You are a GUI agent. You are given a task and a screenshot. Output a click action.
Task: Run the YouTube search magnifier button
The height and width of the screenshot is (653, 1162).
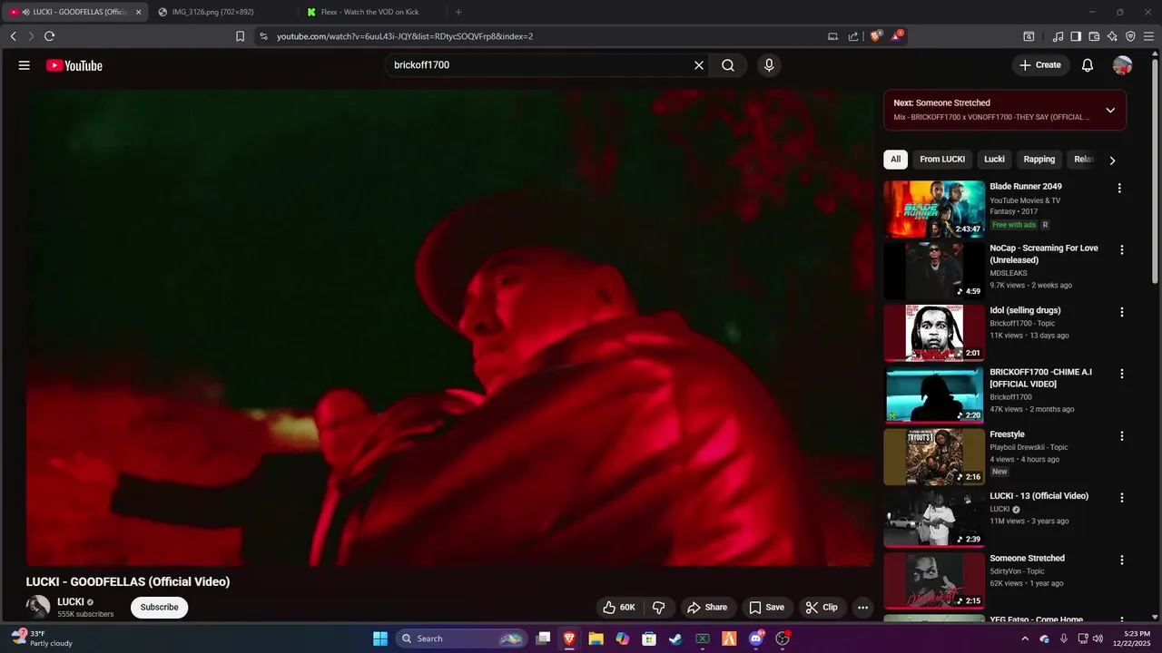(728, 65)
